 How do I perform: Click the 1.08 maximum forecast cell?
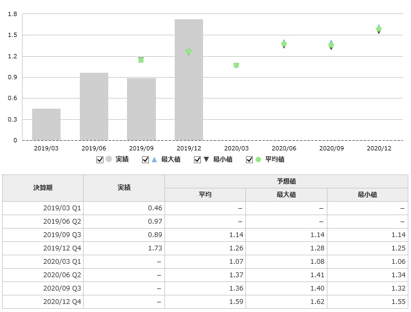coord(286,262)
